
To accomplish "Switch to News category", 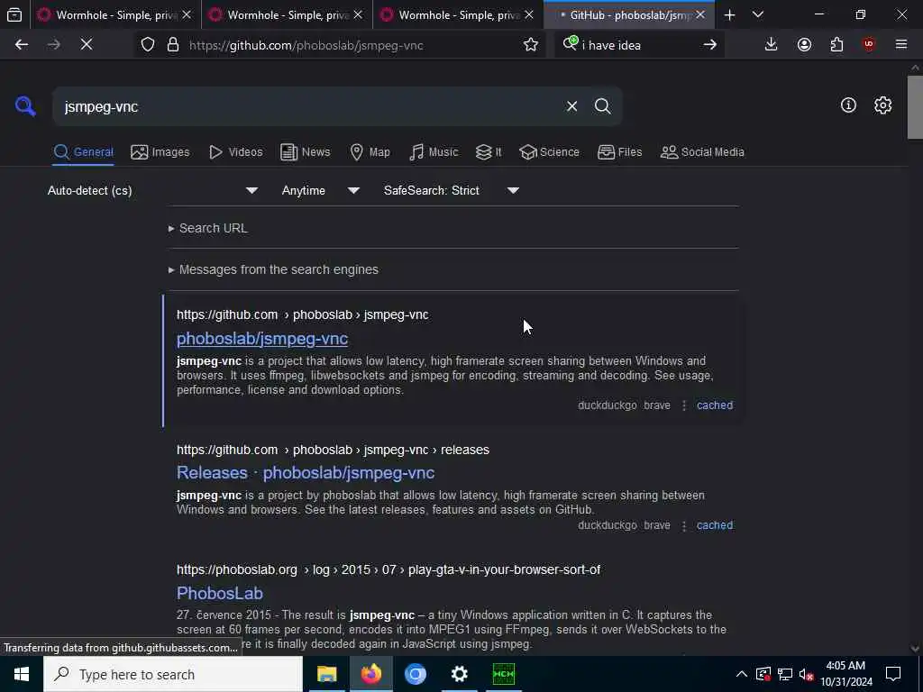I will click(306, 151).
